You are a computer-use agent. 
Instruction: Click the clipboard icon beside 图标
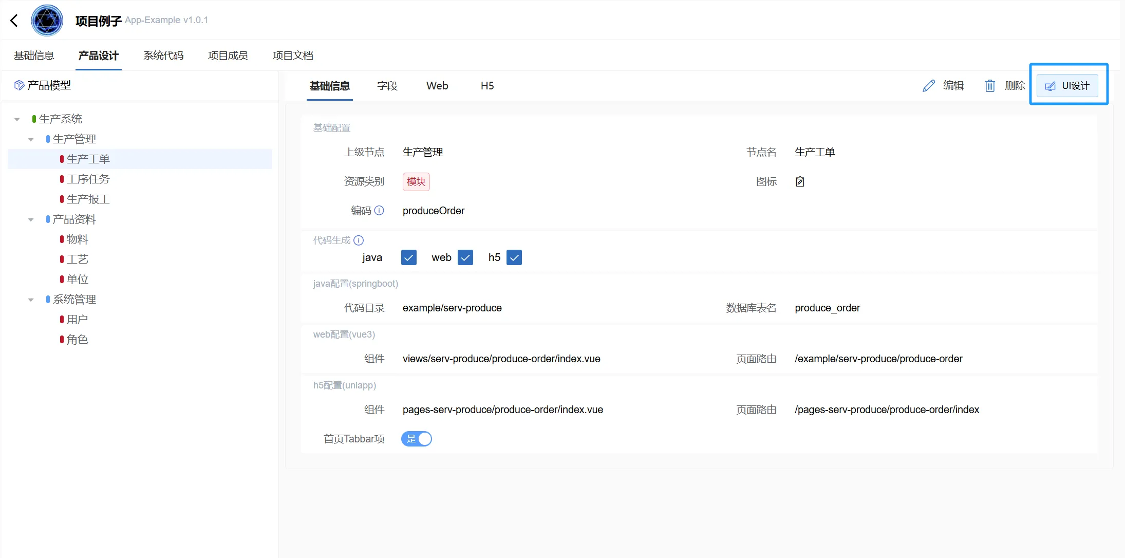[x=800, y=181]
